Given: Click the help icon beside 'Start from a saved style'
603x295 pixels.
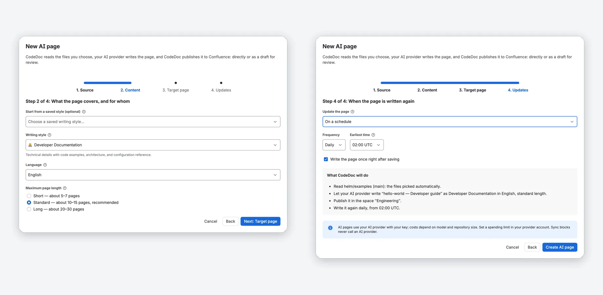Looking at the screenshot, I should 84,112.
